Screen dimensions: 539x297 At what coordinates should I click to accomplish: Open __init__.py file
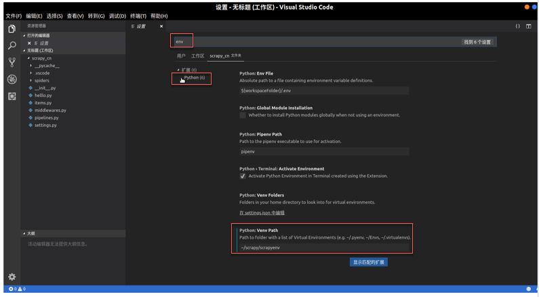45,88
